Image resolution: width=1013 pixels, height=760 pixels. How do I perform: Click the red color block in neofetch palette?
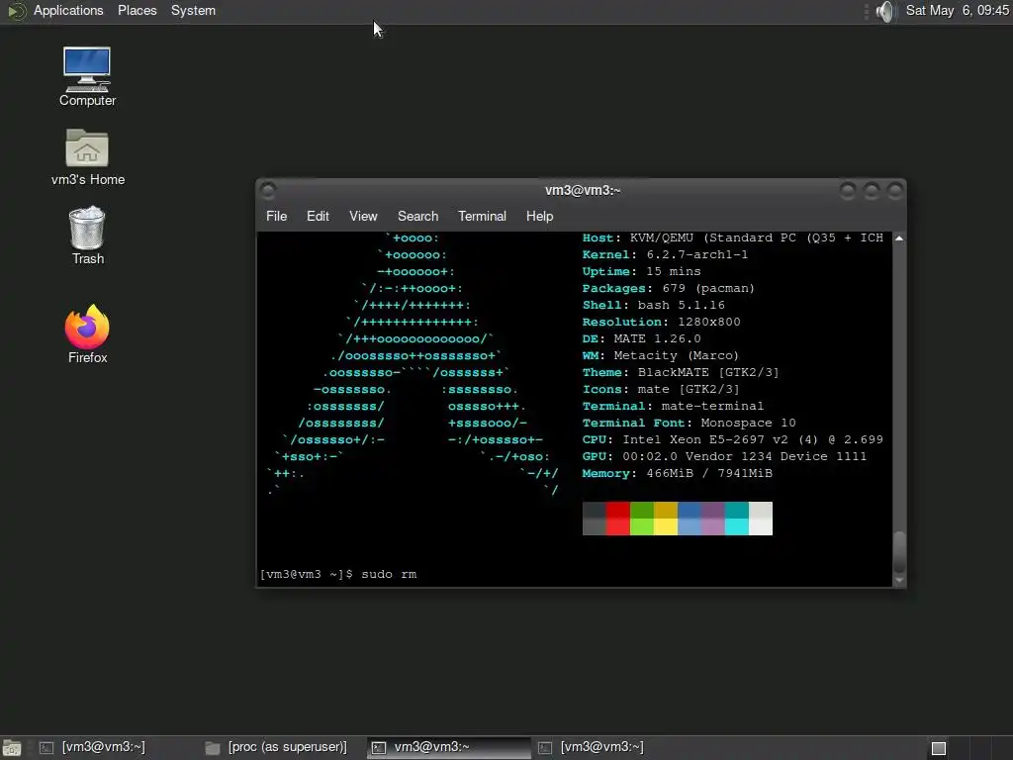617,519
